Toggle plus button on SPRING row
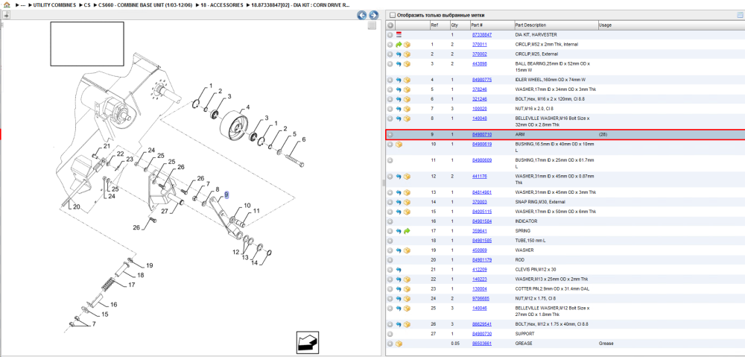 tap(390, 231)
